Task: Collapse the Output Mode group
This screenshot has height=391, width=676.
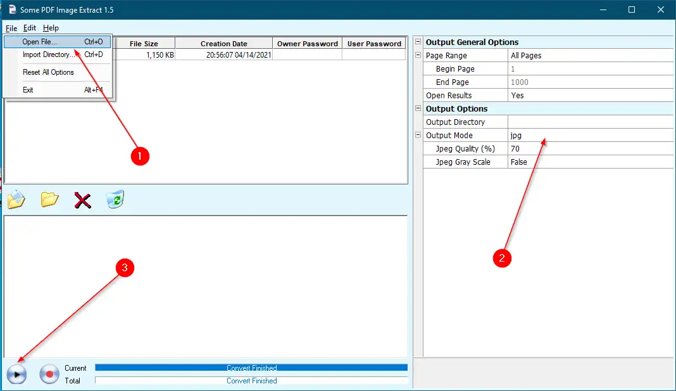Action: pos(418,135)
